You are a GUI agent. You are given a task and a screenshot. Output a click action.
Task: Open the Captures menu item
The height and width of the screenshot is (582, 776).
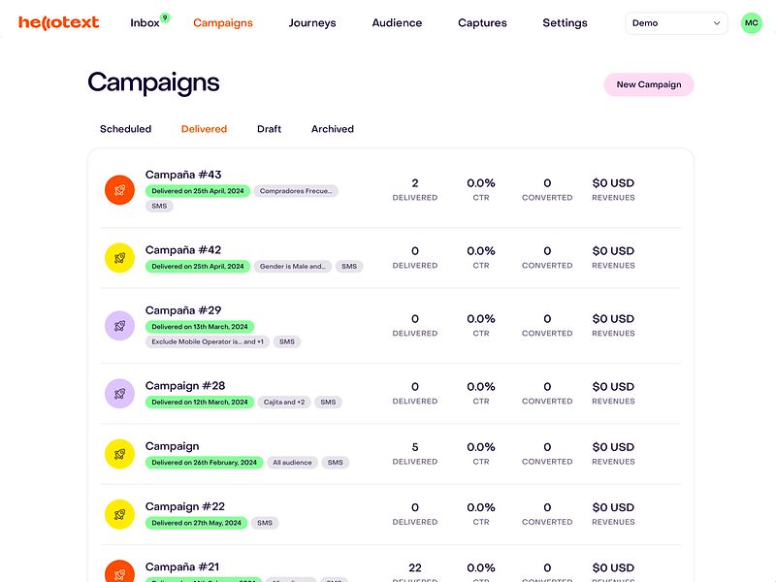482,22
